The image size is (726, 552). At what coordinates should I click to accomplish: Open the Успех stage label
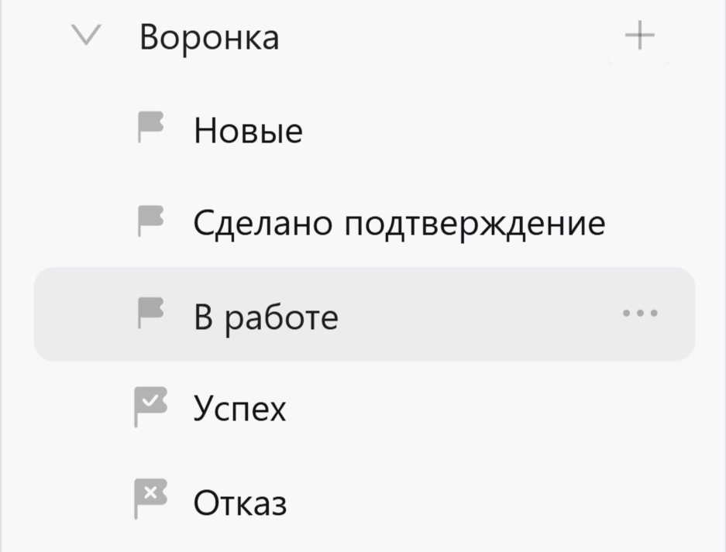tap(239, 410)
